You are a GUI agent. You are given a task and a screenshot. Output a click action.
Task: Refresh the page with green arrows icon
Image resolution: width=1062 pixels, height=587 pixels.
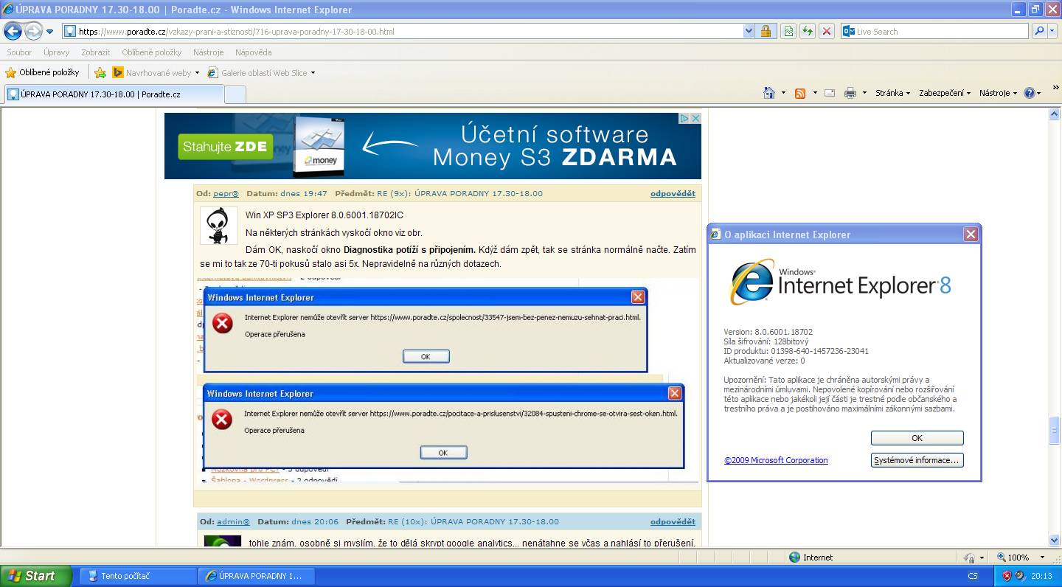click(808, 31)
